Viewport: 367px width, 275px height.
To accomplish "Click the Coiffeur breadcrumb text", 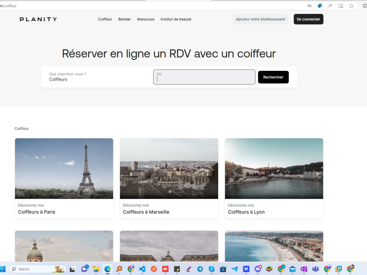I will click(22, 129).
